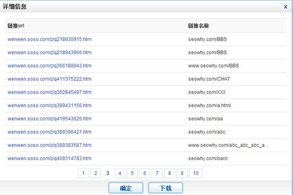The height and width of the screenshot is (195, 293).
Task: Jump to page 6
Action: tap(144, 173)
